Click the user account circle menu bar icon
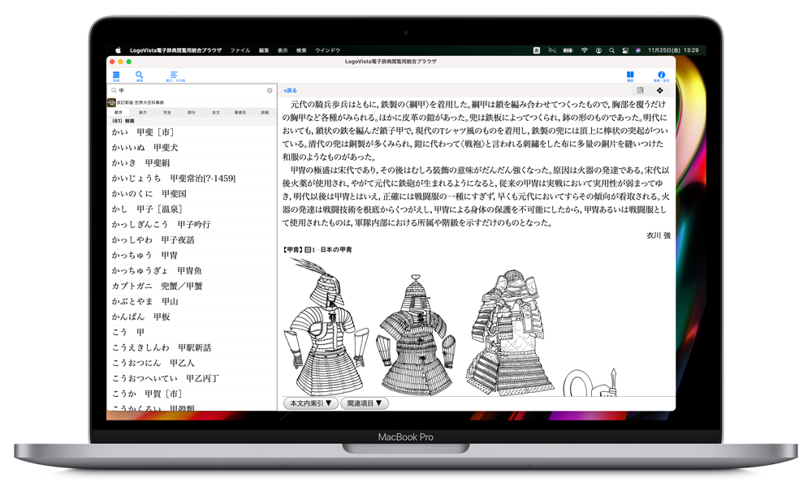The width and height of the screenshot is (812, 487). [598, 50]
